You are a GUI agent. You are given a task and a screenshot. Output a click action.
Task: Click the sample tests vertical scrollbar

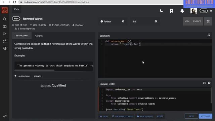point(211,95)
